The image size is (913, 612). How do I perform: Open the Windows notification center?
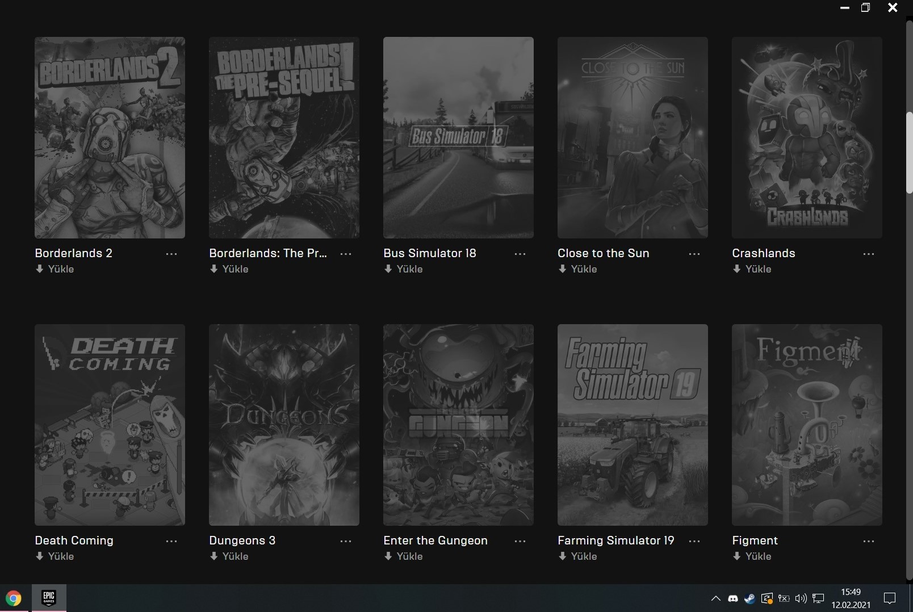pos(890,598)
